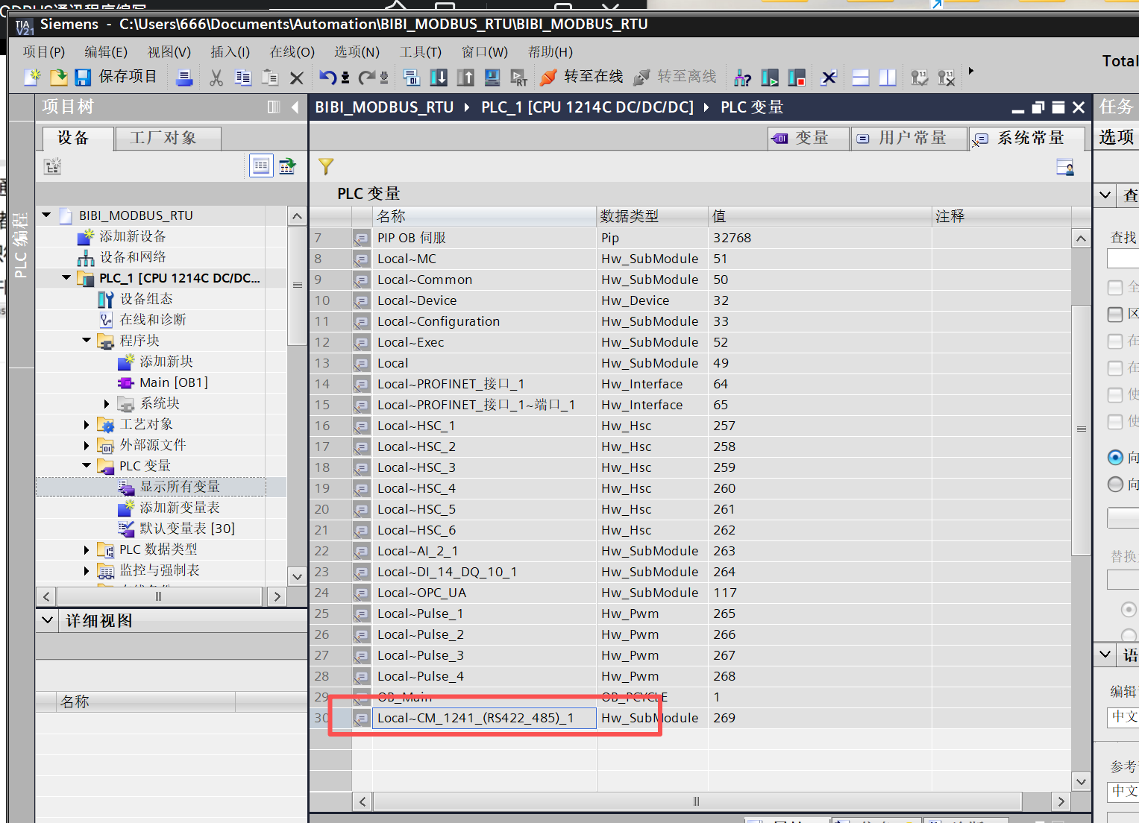Viewport: 1139px width, 823px height.
Task: Copy using the toolbar copy icon
Action: [x=243, y=78]
